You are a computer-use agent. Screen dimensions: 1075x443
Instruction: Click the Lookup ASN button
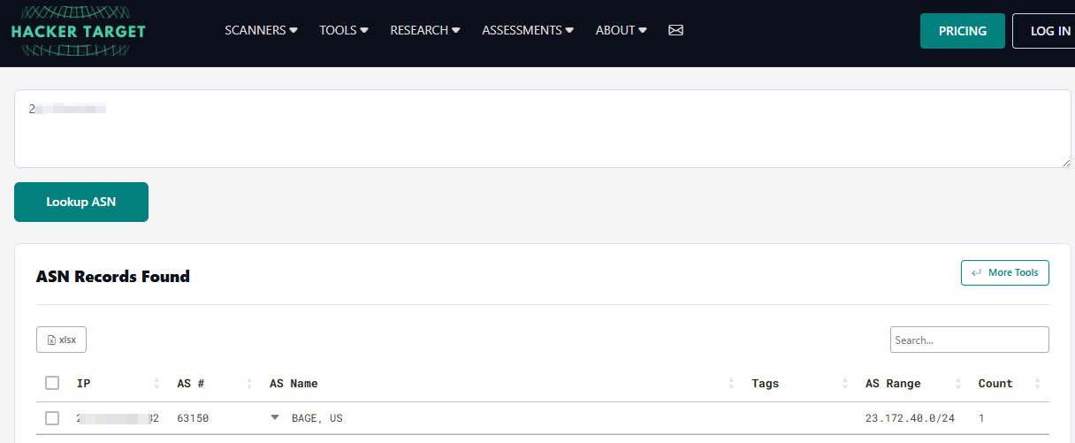click(x=81, y=202)
